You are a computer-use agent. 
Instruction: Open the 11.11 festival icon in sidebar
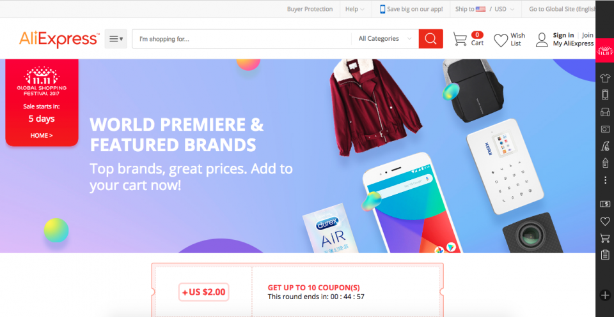pos(605,50)
